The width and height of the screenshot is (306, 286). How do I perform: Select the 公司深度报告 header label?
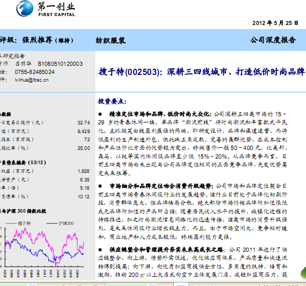tap(272, 40)
